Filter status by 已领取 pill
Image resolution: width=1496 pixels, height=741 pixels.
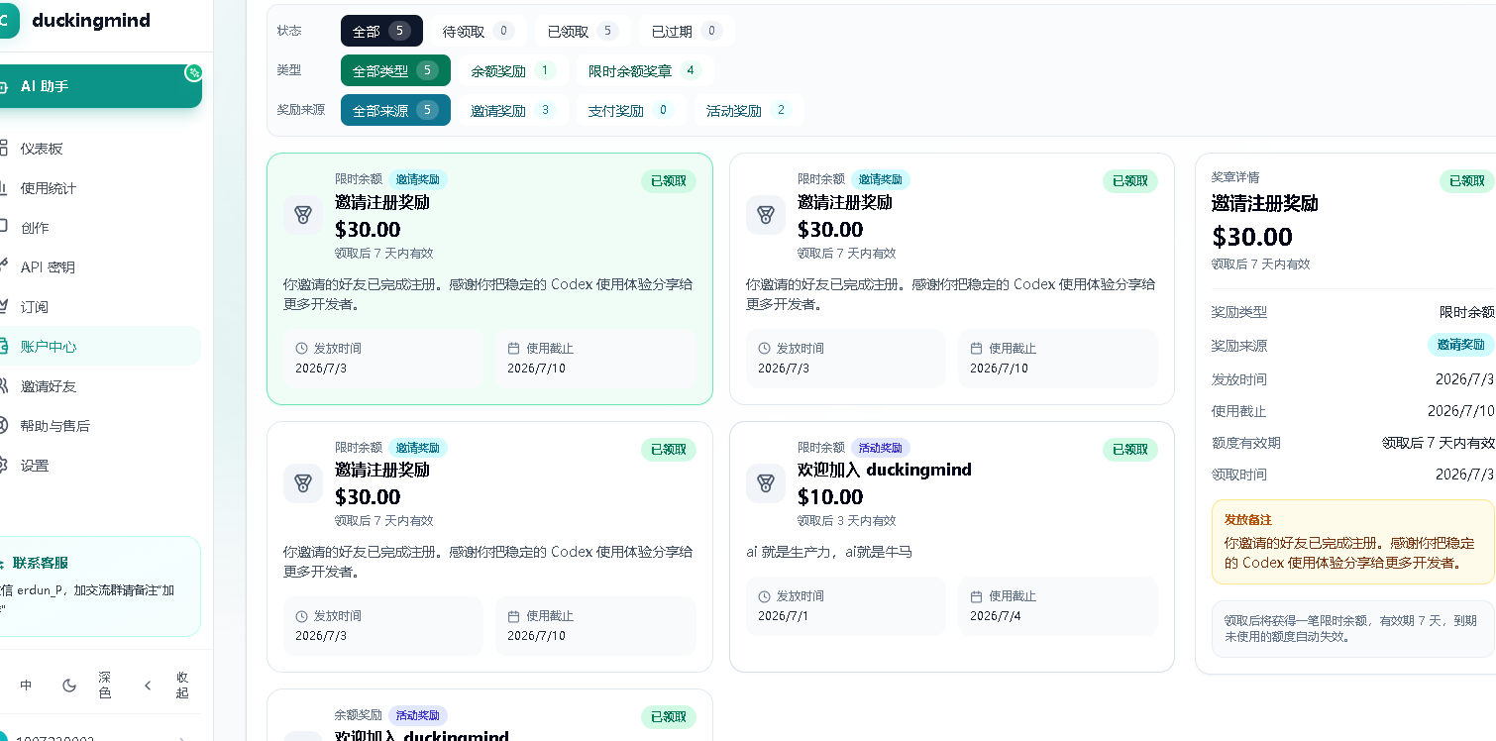pyautogui.click(x=583, y=31)
